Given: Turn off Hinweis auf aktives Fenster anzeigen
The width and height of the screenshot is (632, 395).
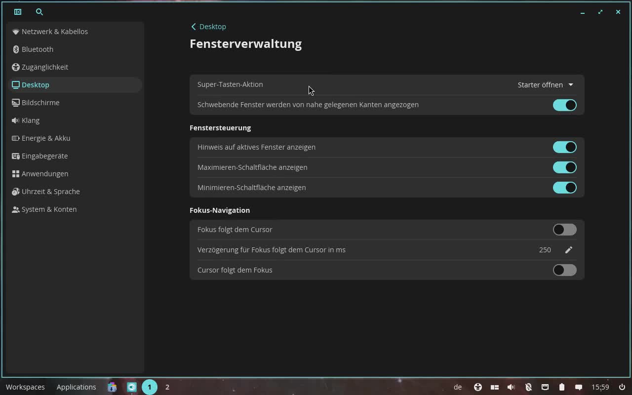Looking at the screenshot, I should coord(564,147).
